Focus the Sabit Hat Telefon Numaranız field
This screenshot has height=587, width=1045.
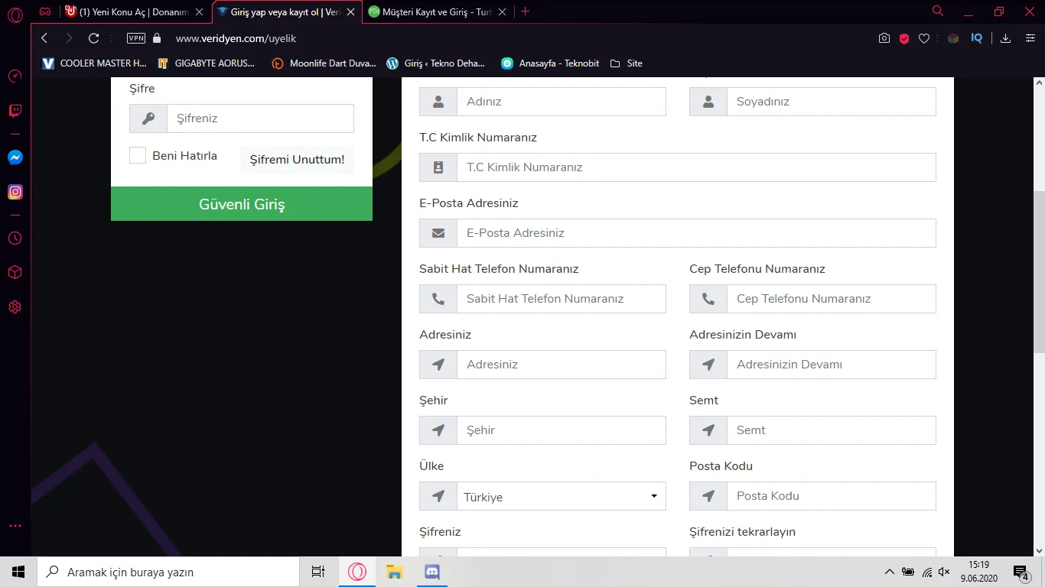[561, 299]
